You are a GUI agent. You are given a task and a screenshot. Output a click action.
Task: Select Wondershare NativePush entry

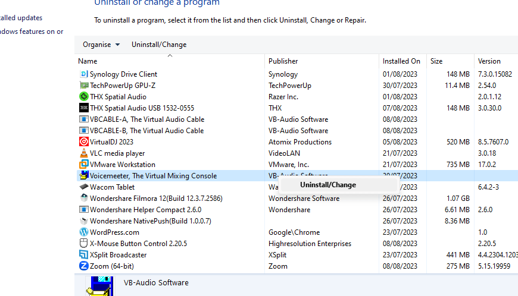pos(150,221)
